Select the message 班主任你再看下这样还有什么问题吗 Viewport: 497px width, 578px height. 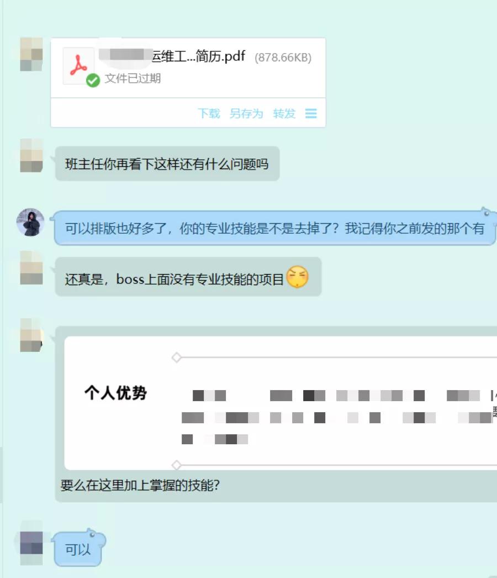tap(167, 164)
